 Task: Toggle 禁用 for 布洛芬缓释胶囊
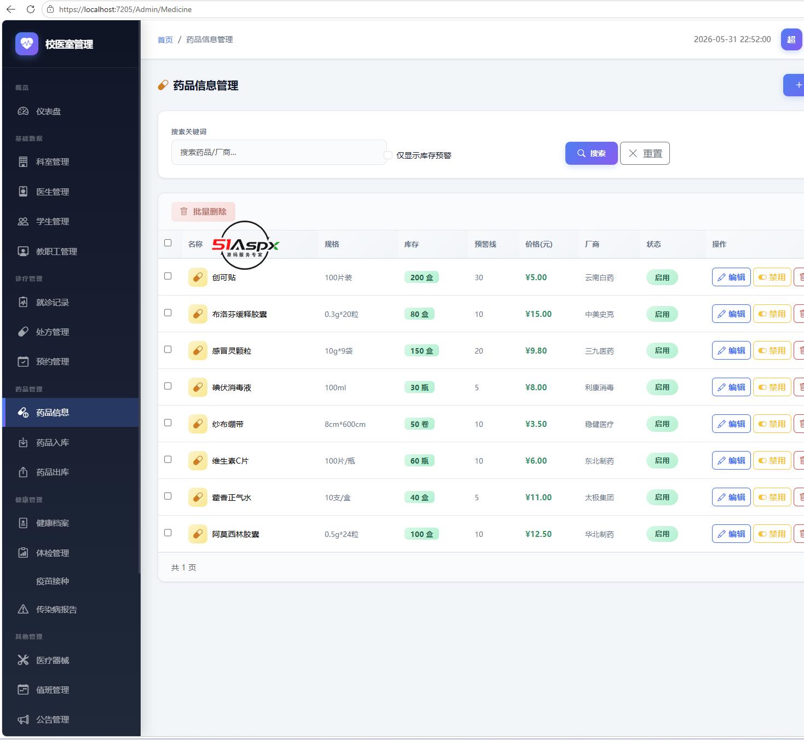[x=772, y=314]
